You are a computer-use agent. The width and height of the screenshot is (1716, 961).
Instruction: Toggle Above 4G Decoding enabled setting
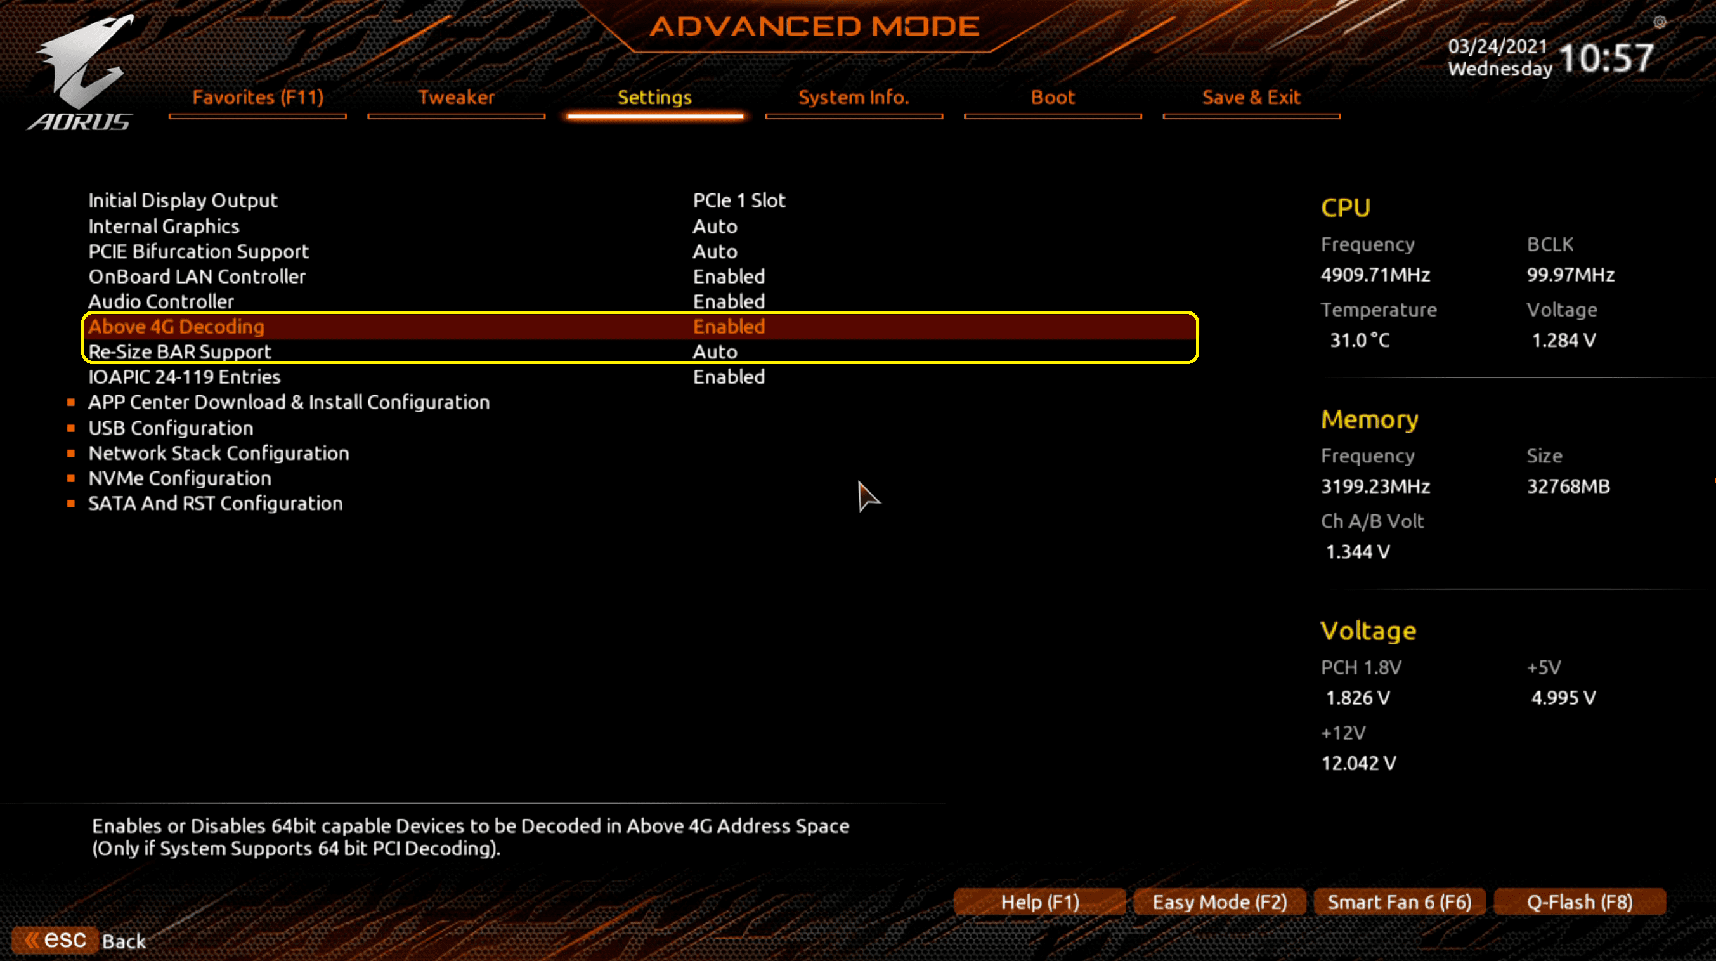[x=727, y=325]
